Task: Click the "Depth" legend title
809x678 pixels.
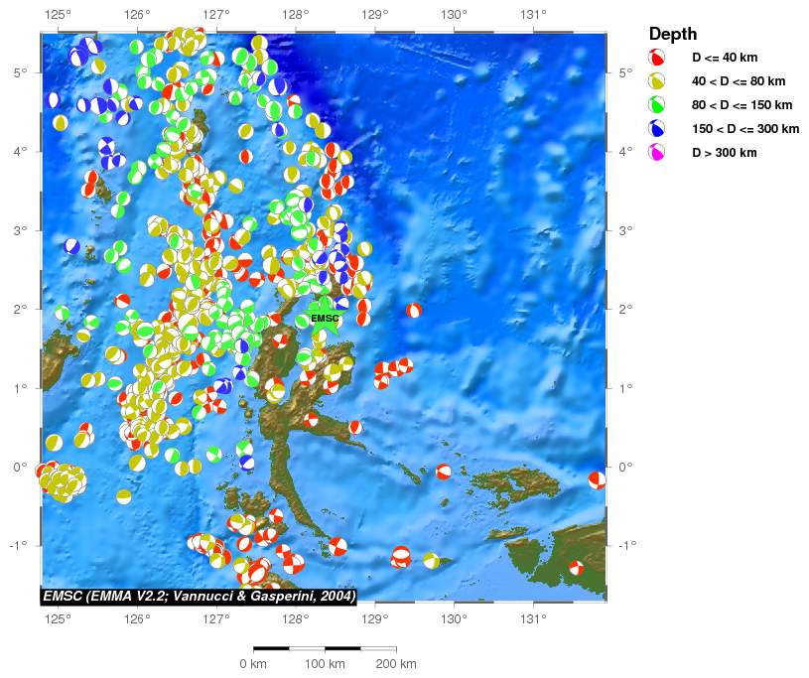Action: coord(673,34)
